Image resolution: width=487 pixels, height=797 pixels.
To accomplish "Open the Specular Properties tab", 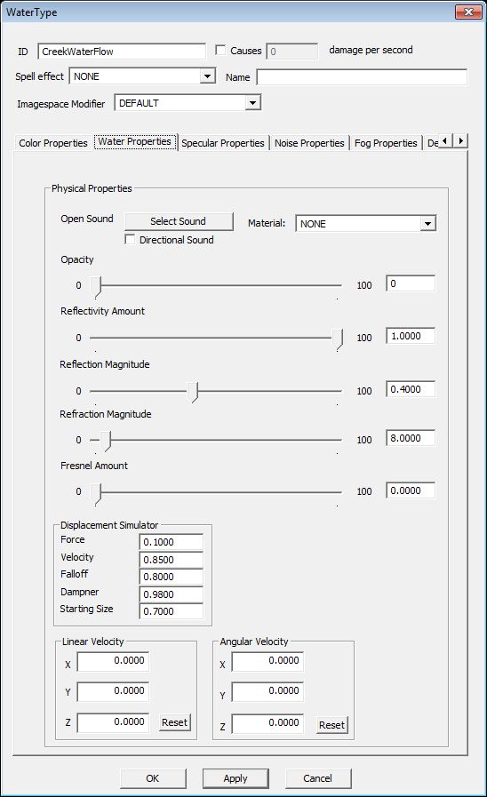I will [x=223, y=143].
